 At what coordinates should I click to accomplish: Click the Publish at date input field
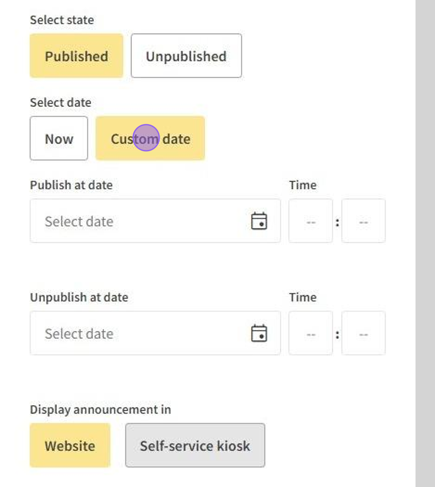(139, 221)
